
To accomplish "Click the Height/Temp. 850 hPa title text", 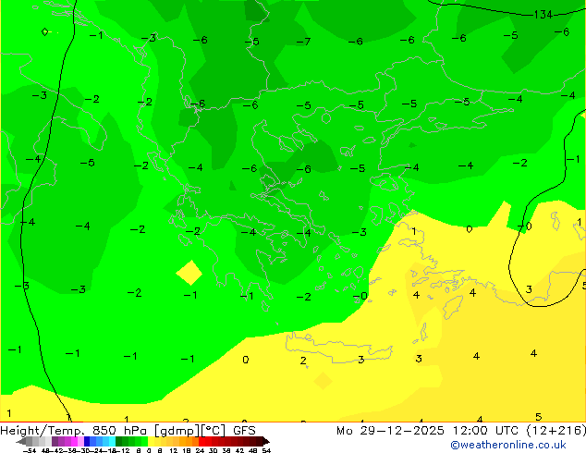I will 74,430.
